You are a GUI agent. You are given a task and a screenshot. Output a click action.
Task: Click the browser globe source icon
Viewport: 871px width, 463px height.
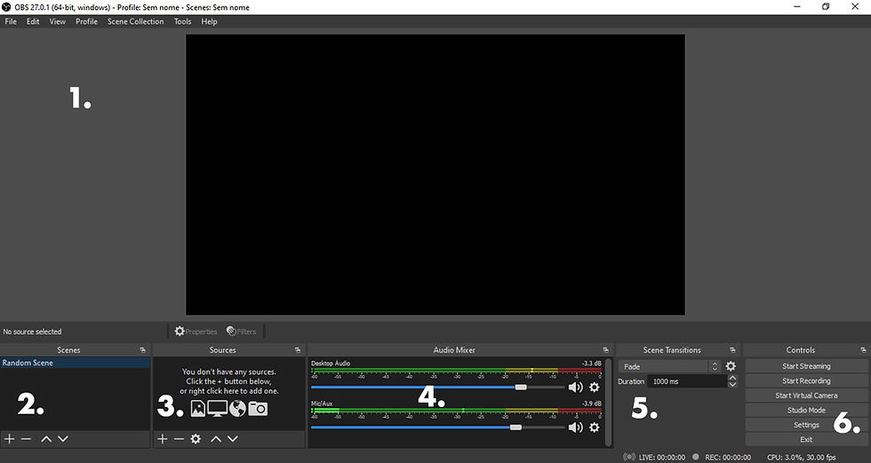(238, 409)
